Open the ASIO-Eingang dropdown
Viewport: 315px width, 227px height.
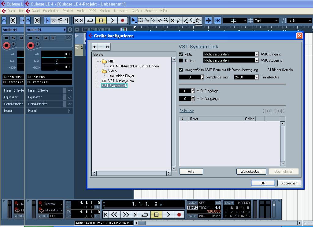click(x=257, y=54)
